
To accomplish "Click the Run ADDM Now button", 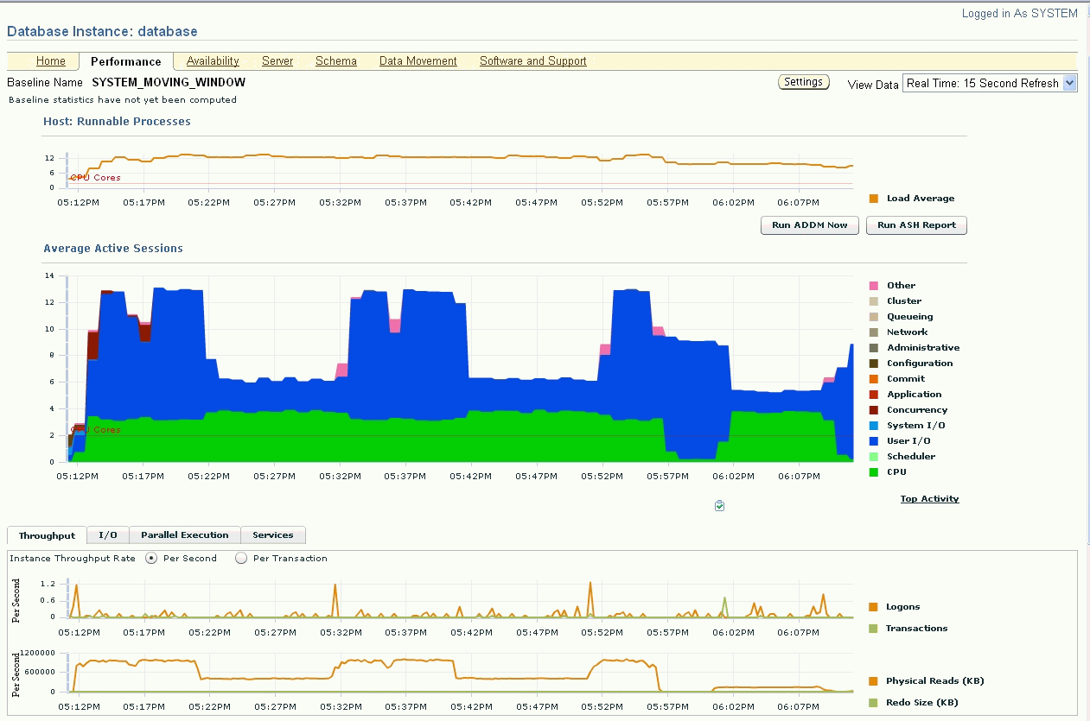I will click(x=809, y=225).
